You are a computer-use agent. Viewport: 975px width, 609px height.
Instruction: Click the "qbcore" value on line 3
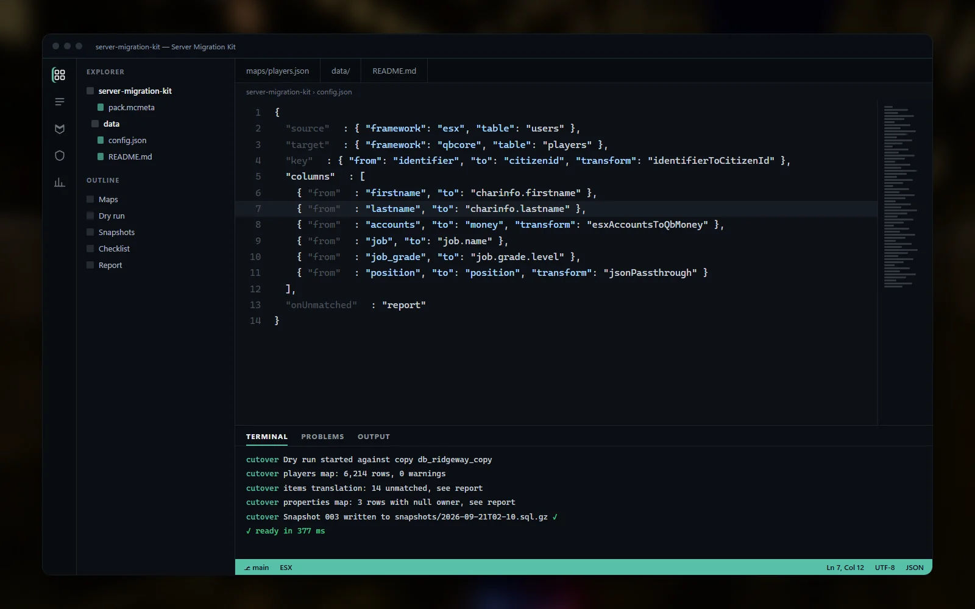pyautogui.click(x=459, y=145)
